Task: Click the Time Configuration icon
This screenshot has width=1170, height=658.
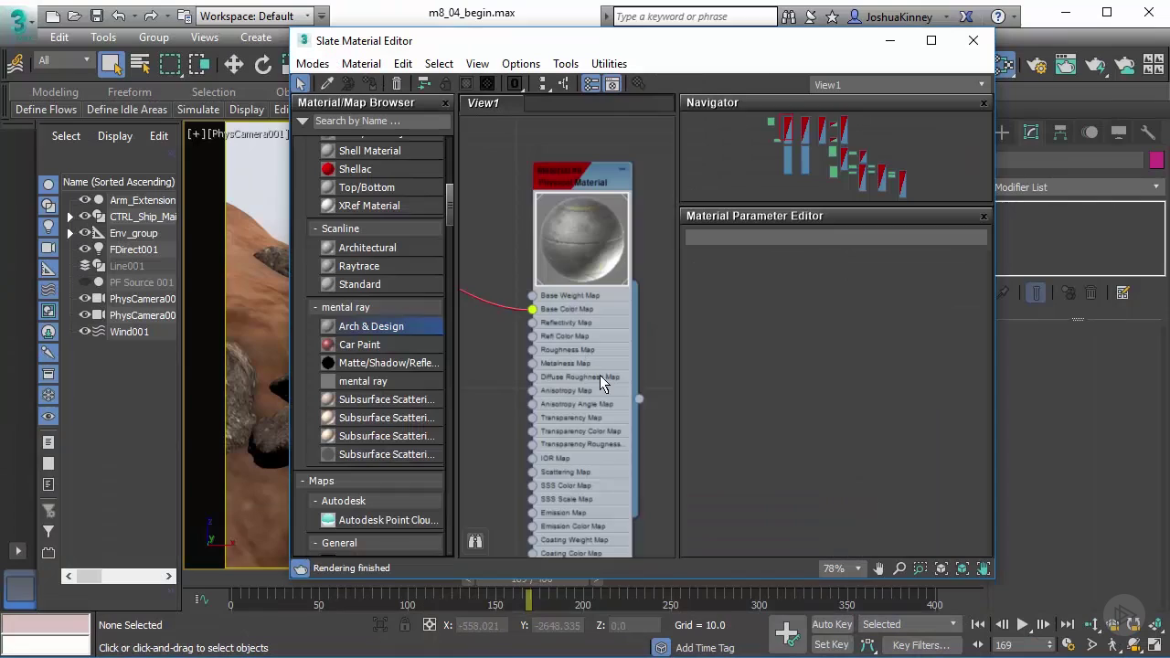Action: [1067, 645]
